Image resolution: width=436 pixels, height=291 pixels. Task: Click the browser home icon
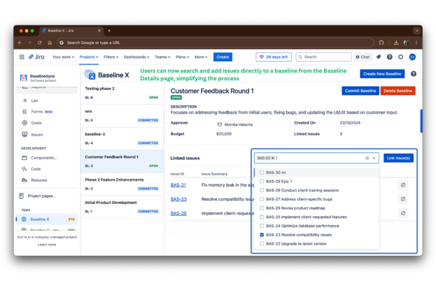(49, 43)
